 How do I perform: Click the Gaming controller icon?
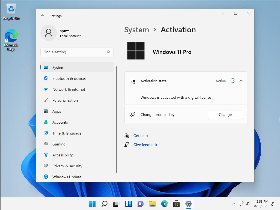(46, 144)
